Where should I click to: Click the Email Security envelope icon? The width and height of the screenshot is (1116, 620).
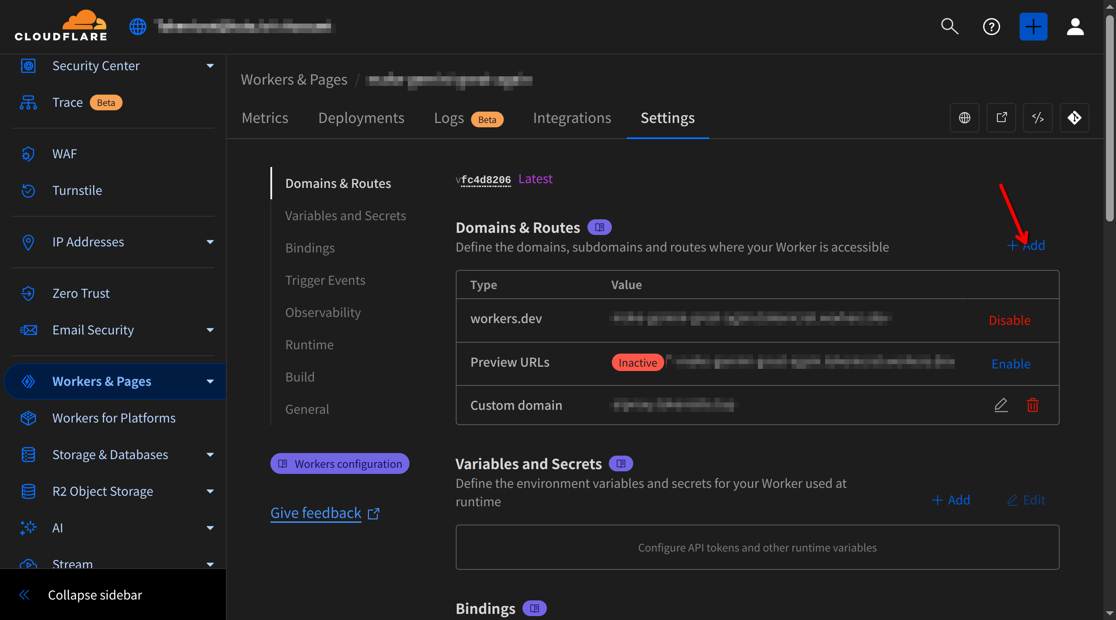[x=28, y=330]
